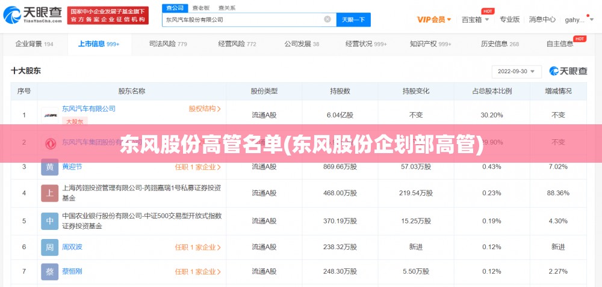602x287 pixels.
Task: Open the 专业版 link
Action: [509, 20]
